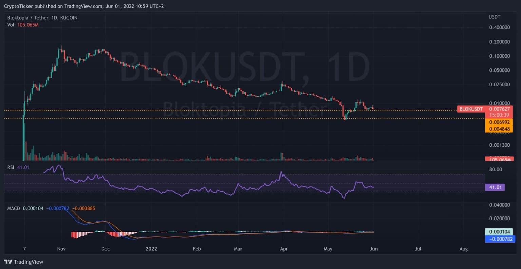Click the TradingView logo icon
Viewport: 521px width, 269px height.
[x=8, y=262]
